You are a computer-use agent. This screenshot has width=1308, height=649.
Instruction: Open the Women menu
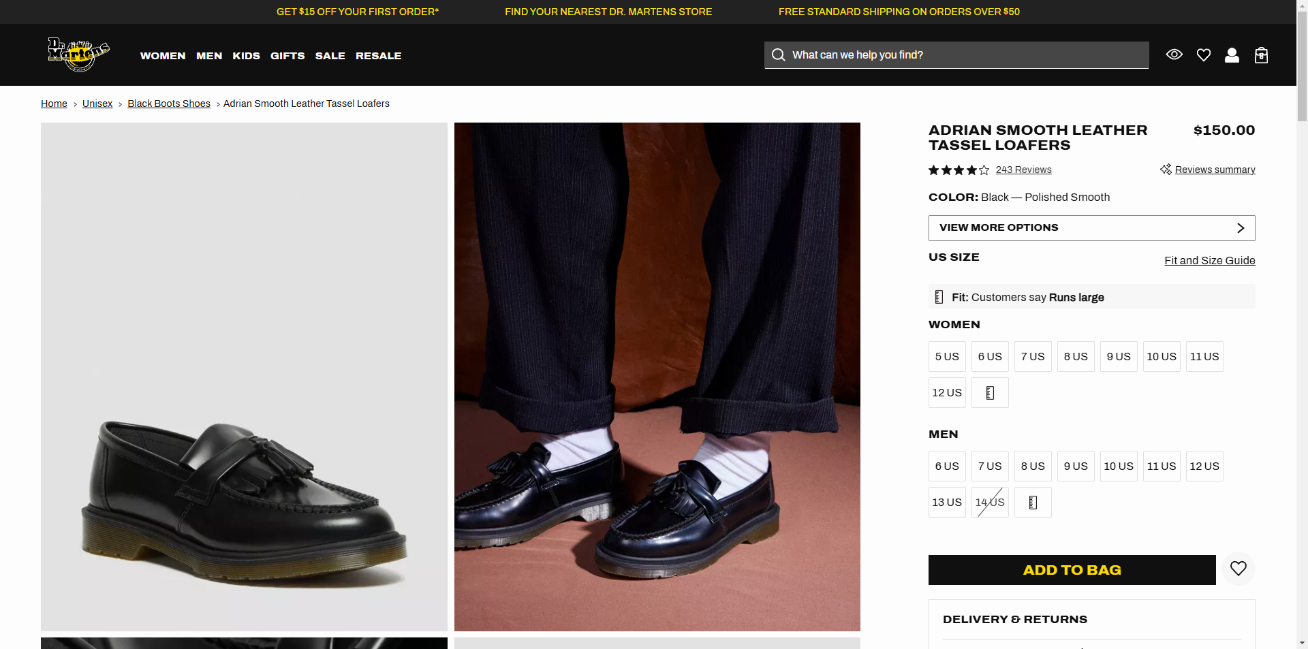(163, 56)
